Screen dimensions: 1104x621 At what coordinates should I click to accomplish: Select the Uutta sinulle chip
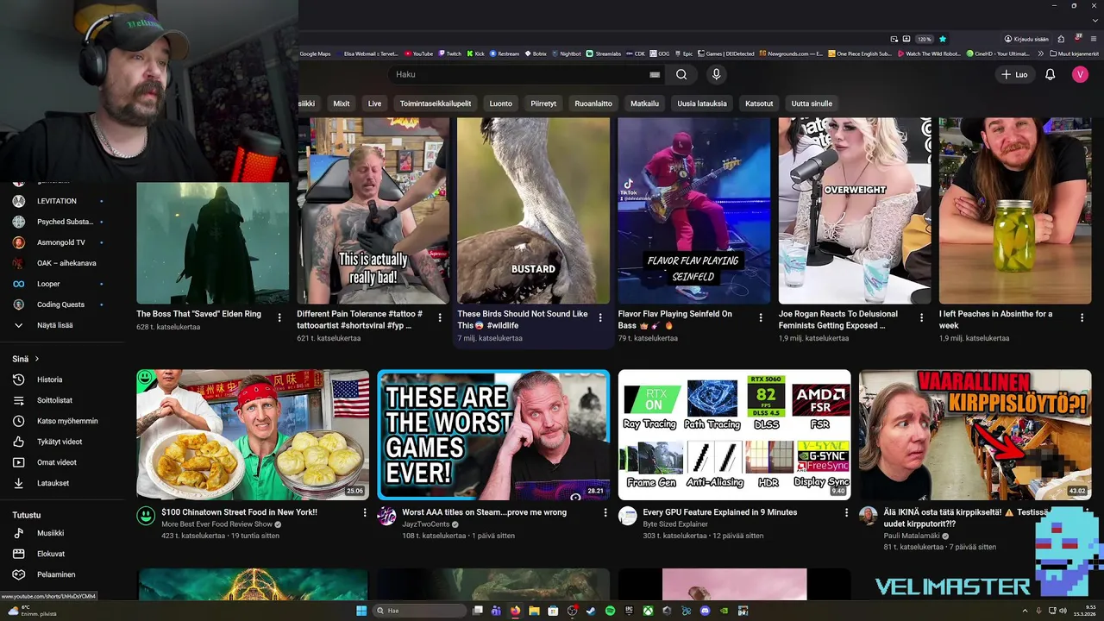coord(812,103)
